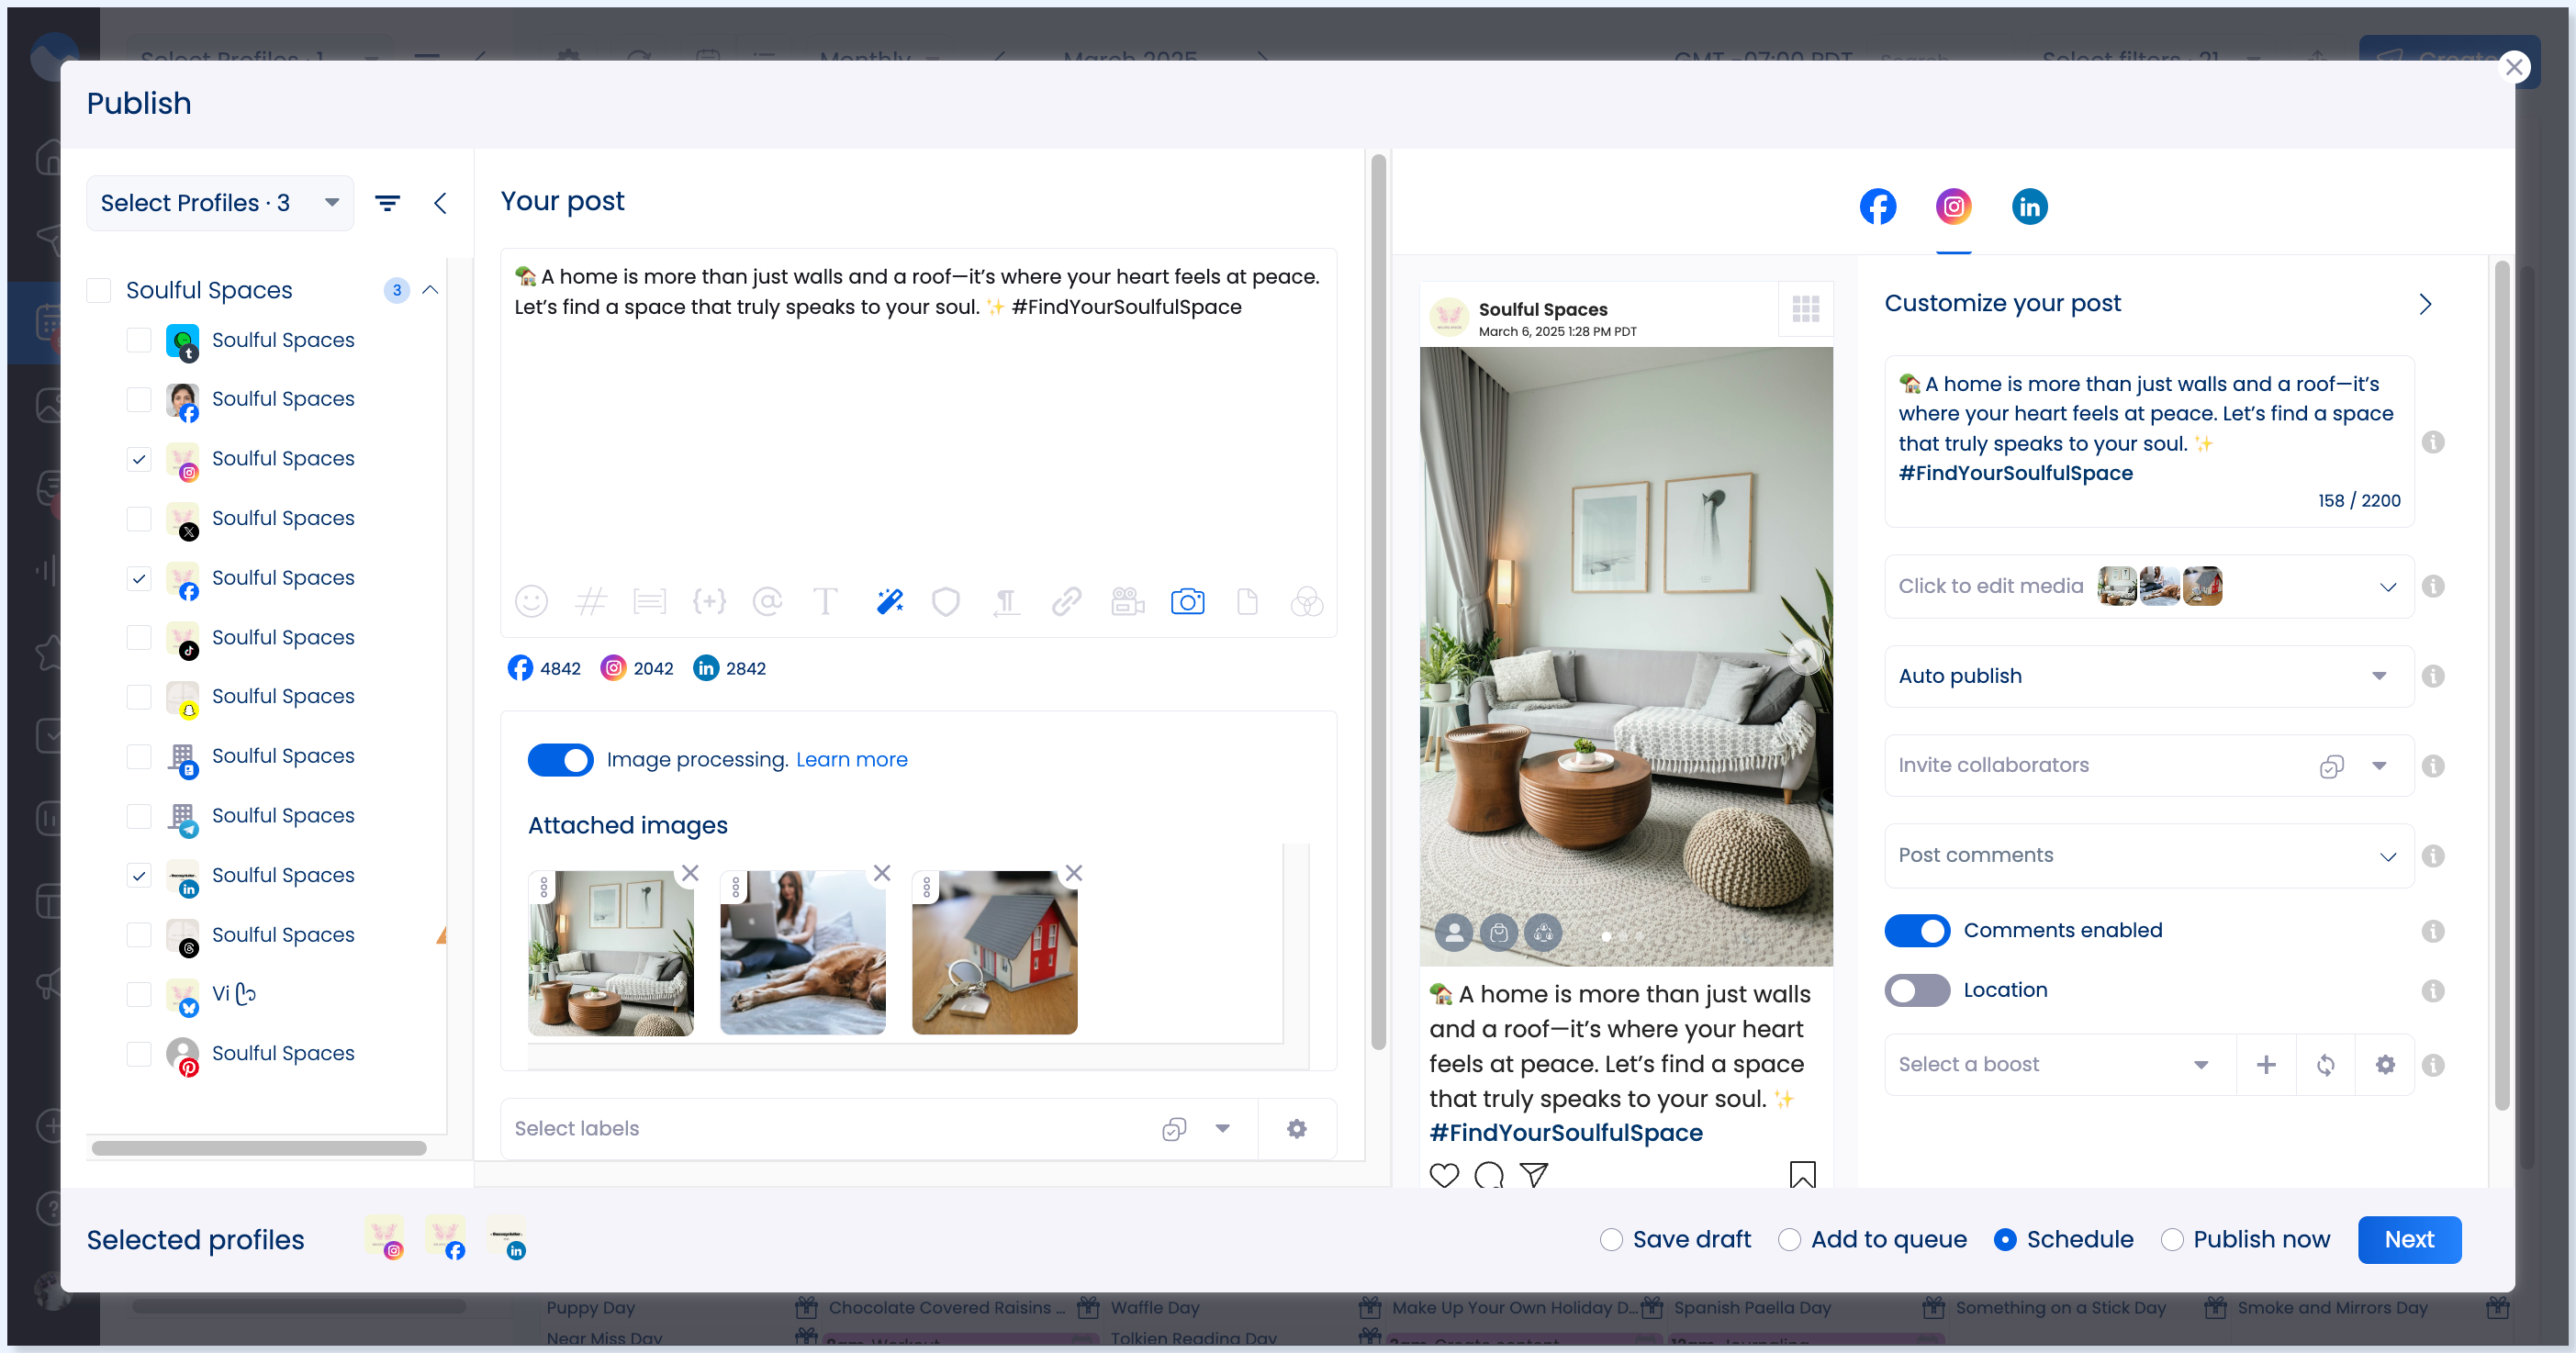Select the woman with dog image thumbnail

(x=802, y=952)
